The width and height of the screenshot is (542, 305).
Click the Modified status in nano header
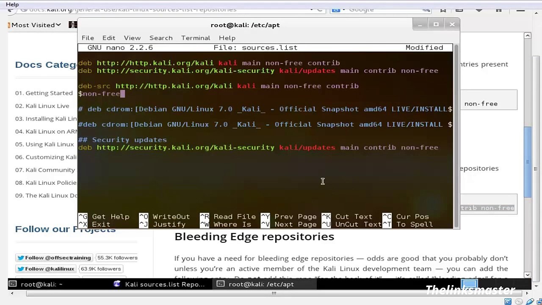click(x=424, y=47)
